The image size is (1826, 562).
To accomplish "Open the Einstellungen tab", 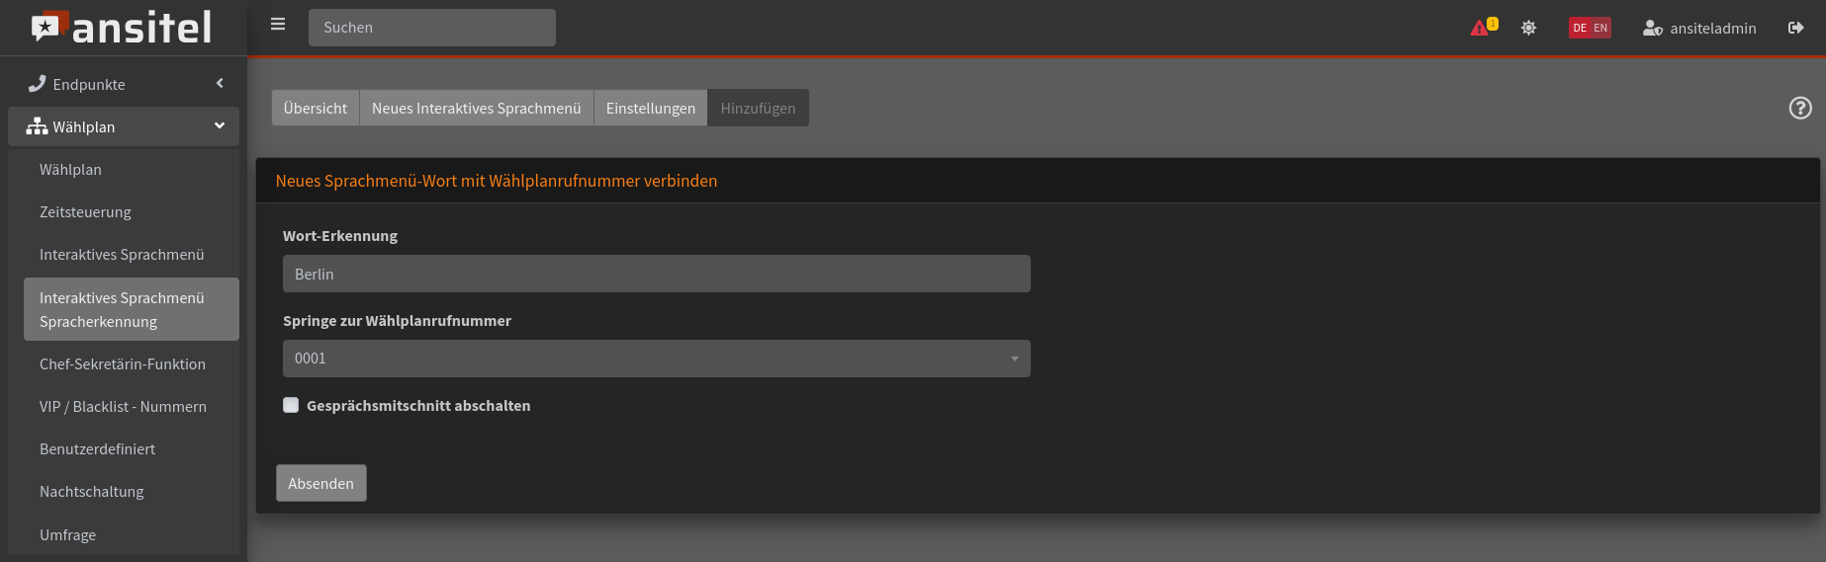I will pos(650,108).
